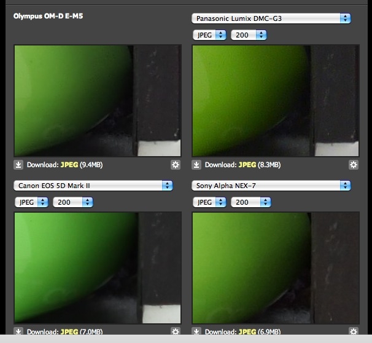The image size is (372, 343).
Task: Download the 8.3MB JPEG from Panasonic
Action: (247, 165)
